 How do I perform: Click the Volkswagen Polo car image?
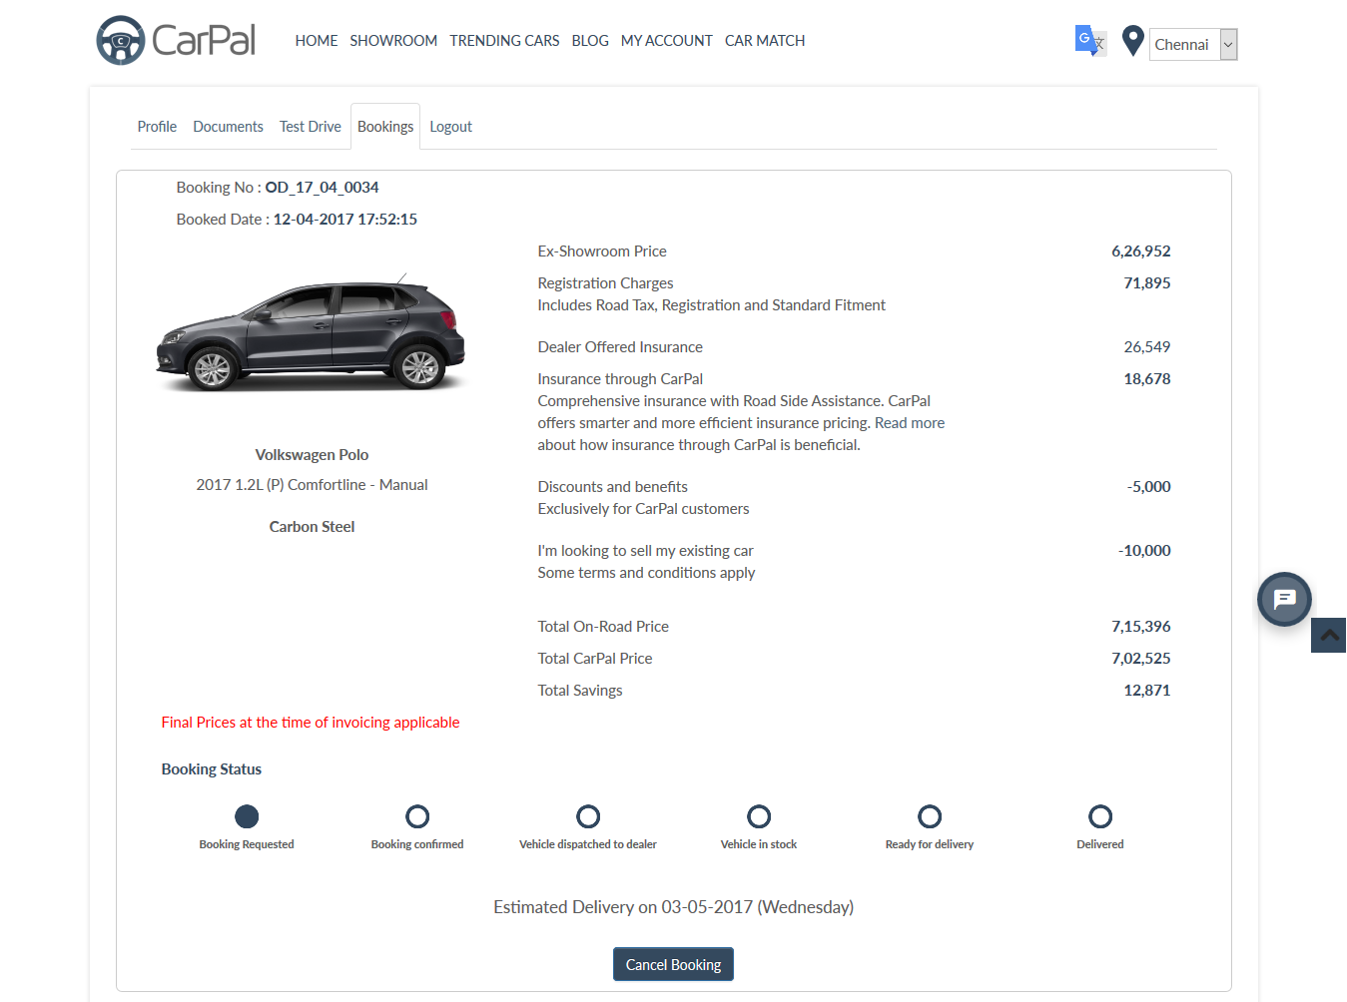pos(312,331)
